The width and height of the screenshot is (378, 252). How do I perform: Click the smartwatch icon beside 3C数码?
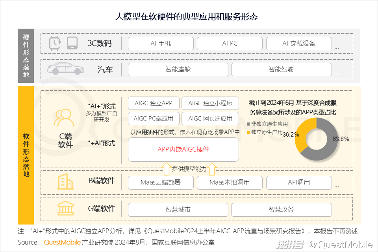(x=54, y=43)
